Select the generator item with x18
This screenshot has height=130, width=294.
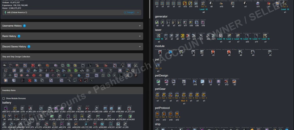point(203,22)
